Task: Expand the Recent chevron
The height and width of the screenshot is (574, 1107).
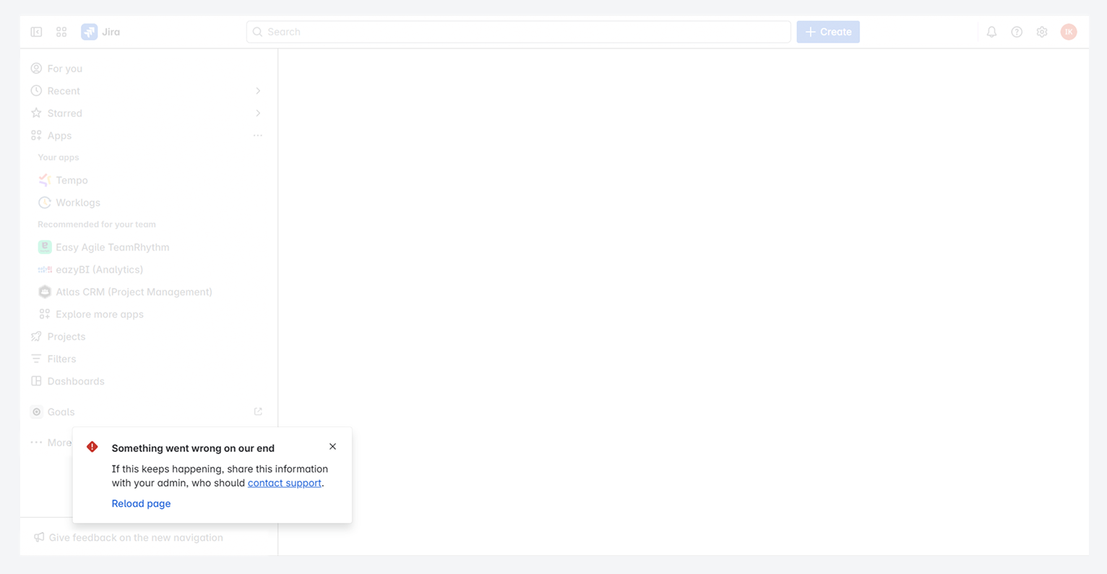Action: (258, 91)
